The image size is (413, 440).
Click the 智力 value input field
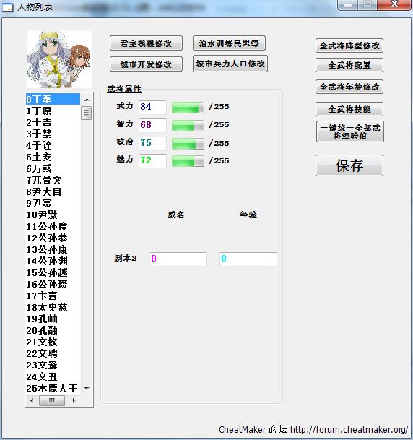tap(152, 125)
